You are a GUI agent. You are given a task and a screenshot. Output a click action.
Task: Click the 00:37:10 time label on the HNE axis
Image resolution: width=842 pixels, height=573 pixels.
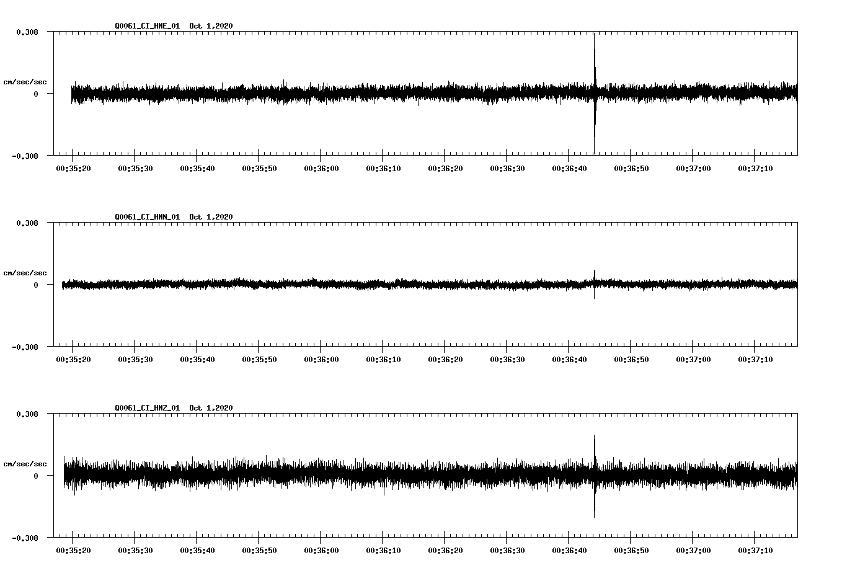[755, 167]
